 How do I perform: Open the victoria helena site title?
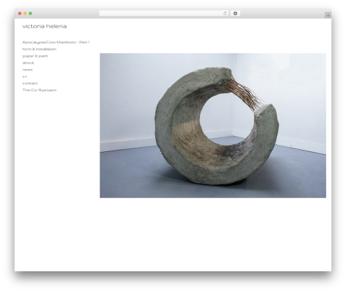tap(44, 26)
